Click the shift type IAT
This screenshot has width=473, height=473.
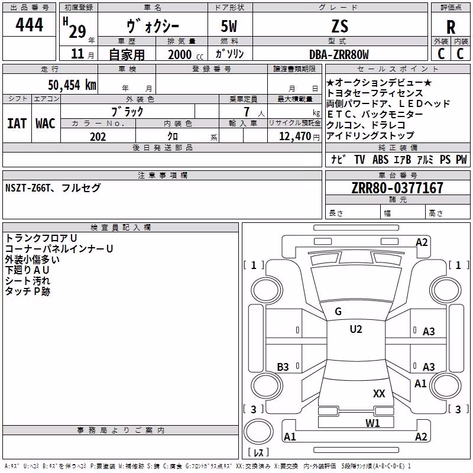point(17,124)
